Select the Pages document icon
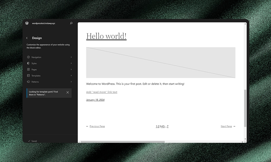This screenshot has height=162, width=271. click(28, 69)
